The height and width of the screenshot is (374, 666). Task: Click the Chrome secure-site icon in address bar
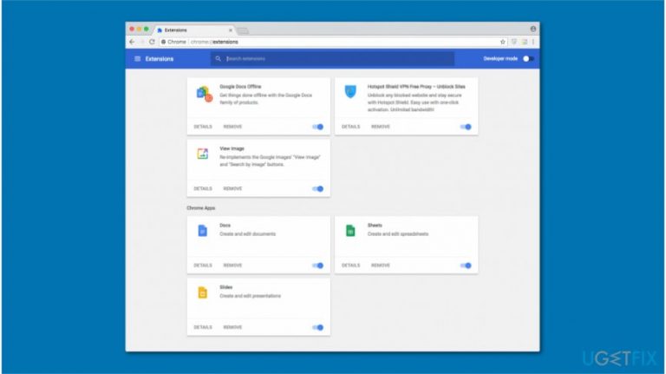[164, 42]
